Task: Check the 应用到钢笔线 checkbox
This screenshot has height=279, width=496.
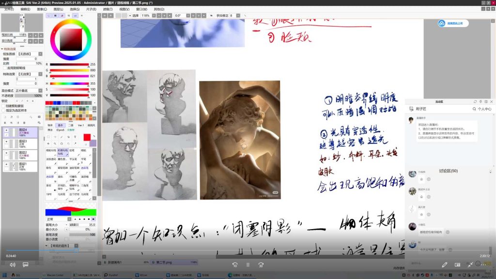Action: point(5,68)
